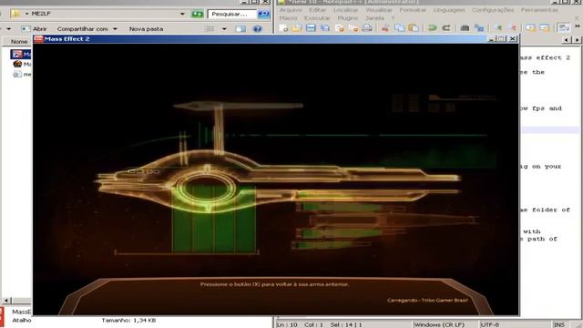583x328 pixels.
Task: Click the Close document icon in Notepad++ toolbar
Action: click(x=339, y=28)
